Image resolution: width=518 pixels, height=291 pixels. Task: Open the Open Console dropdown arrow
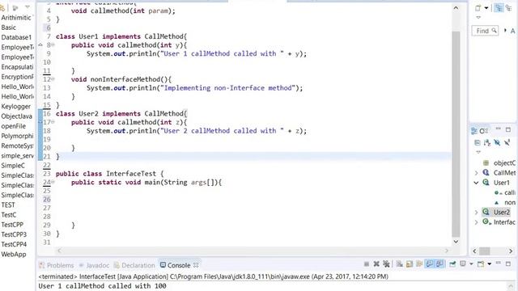point(489,264)
